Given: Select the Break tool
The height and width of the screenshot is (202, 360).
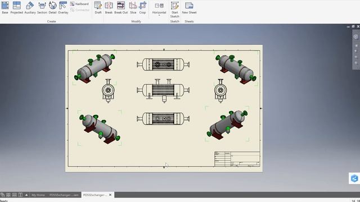Looking at the screenshot, I should pos(109,7).
